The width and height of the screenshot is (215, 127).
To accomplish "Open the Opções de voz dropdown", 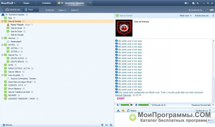I will 204,110.
